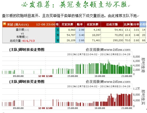Viewport: 147px width, 113px height.
Task: Click the 主 row label cell
Action: point(58,30)
